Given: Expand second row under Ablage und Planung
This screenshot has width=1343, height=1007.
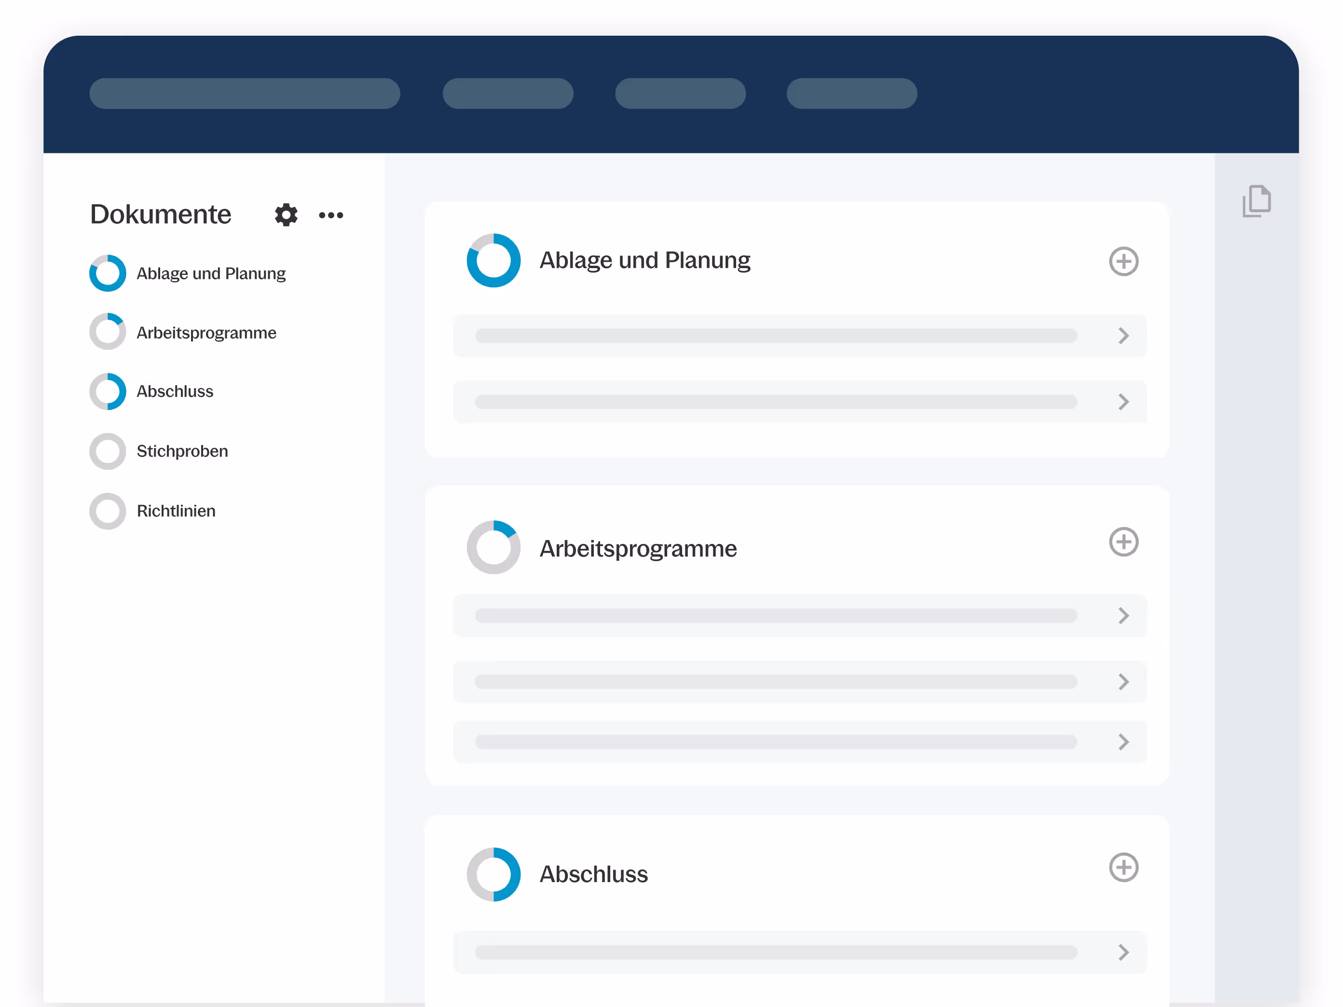Looking at the screenshot, I should pyautogui.click(x=1123, y=402).
